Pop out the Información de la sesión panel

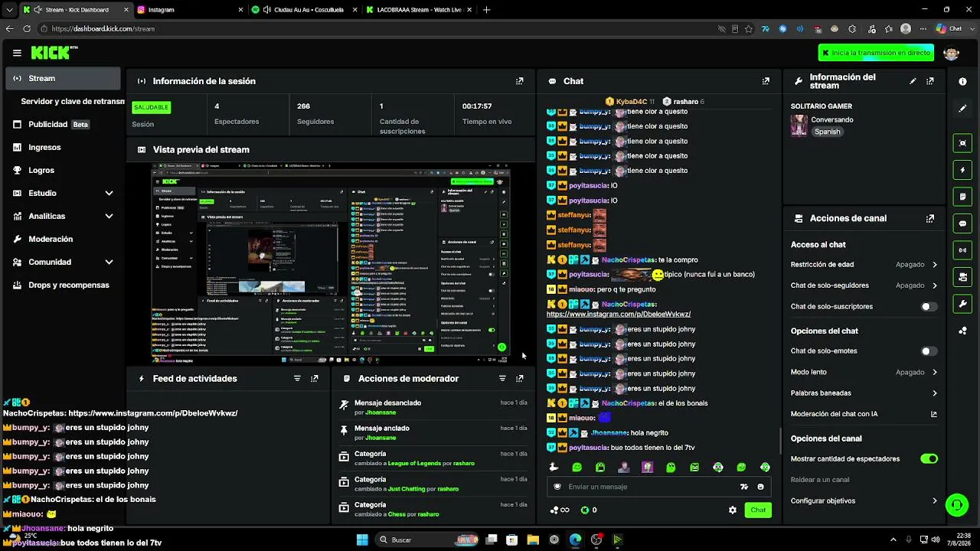[x=520, y=81]
